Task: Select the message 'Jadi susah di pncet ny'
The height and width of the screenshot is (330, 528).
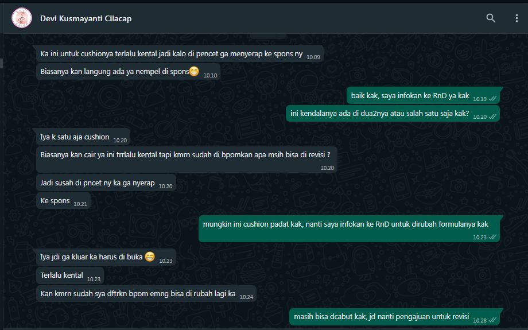Action: pyautogui.click(x=106, y=183)
